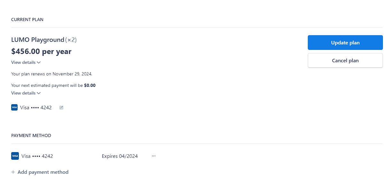Click the (×2) quantity indicator
Viewport: 389px width, 185px height.
tap(71, 40)
